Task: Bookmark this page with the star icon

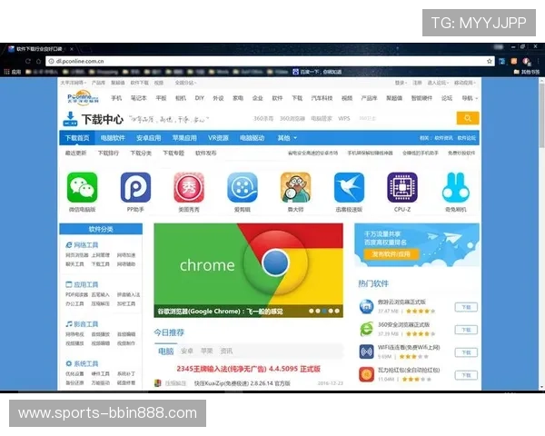Action: (x=490, y=61)
